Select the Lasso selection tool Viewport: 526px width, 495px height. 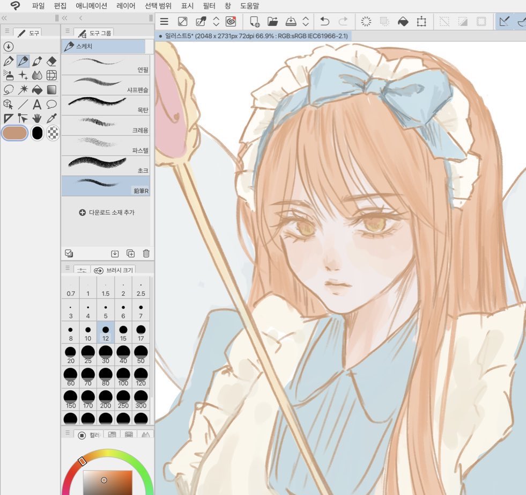[x=9, y=90]
